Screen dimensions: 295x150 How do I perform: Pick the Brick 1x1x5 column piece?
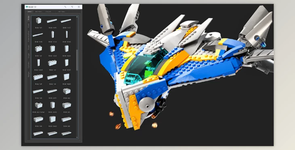[x=67, y=34]
